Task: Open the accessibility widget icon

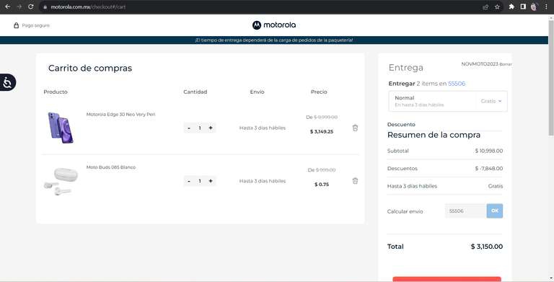Action: click(7, 83)
